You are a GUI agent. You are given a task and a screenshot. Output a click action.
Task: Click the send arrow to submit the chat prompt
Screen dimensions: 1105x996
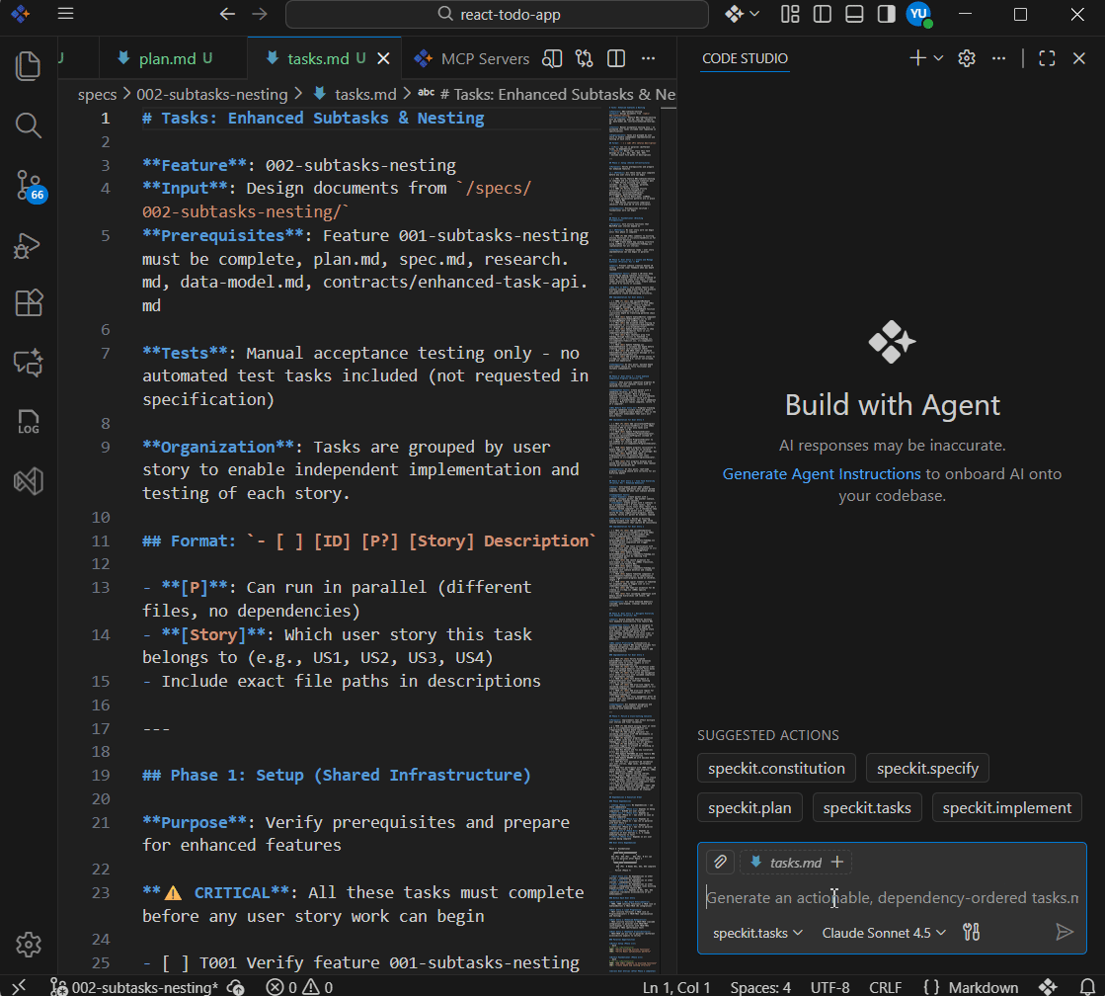coord(1065,932)
